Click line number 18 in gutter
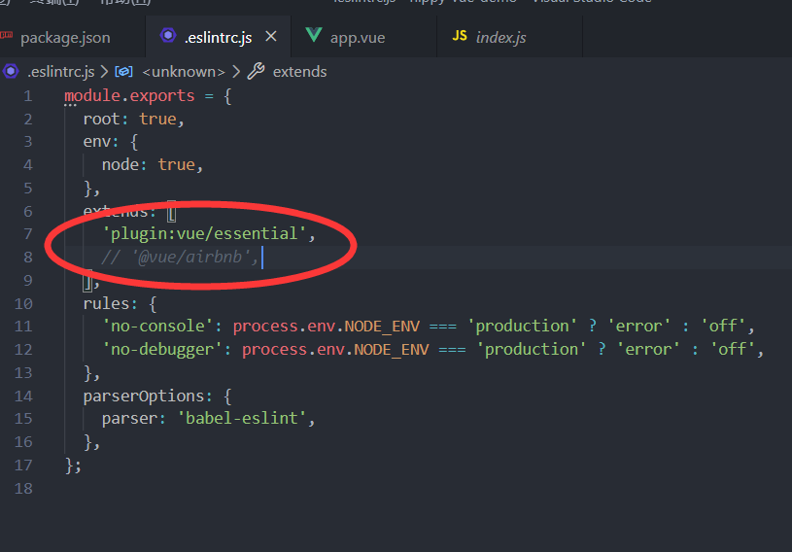Image resolution: width=792 pixels, height=552 pixels. tap(23, 489)
